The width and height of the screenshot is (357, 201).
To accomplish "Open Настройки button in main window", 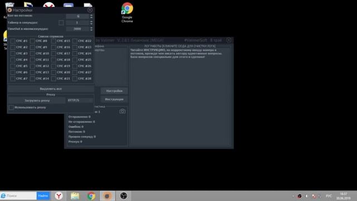I will (x=114, y=91).
